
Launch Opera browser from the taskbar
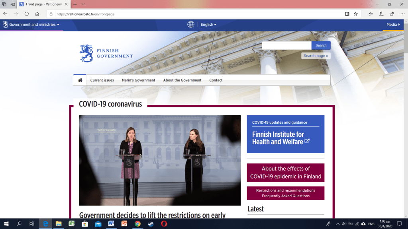(164, 224)
